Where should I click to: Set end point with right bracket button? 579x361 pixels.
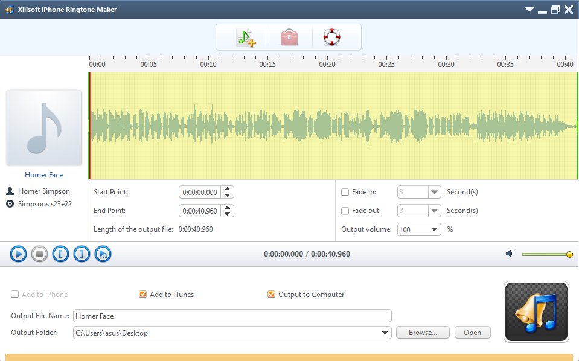click(x=82, y=254)
